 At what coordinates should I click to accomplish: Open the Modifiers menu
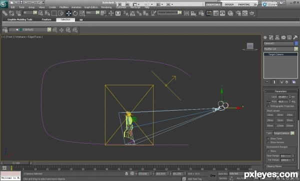64,7
